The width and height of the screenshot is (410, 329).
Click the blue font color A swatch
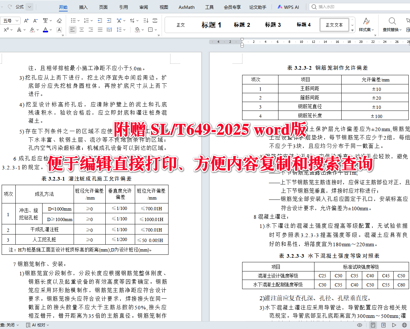click(x=45, y=30)
